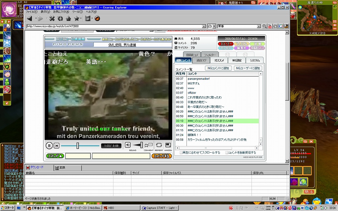The image size is (338, 211).
Task: Search with the Google G icon
Action: pos(281,26)
